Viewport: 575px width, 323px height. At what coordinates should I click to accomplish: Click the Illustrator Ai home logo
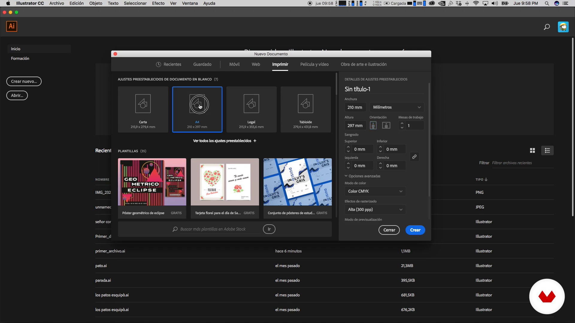pos(12,26)
